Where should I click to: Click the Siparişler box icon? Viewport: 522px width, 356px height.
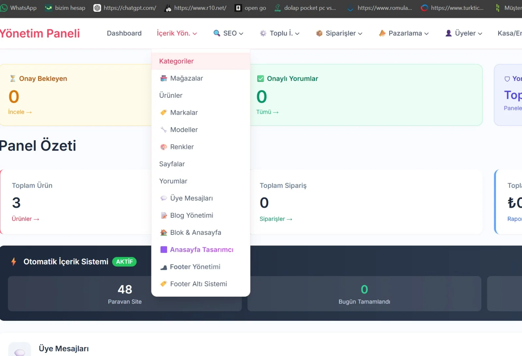(x=319, y=33)
